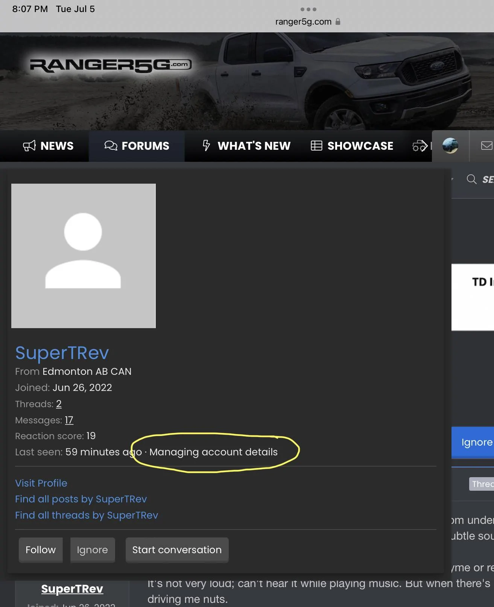Screen dimensions: 494x607
Task: Click the Follow button
Action: (41, 550)
